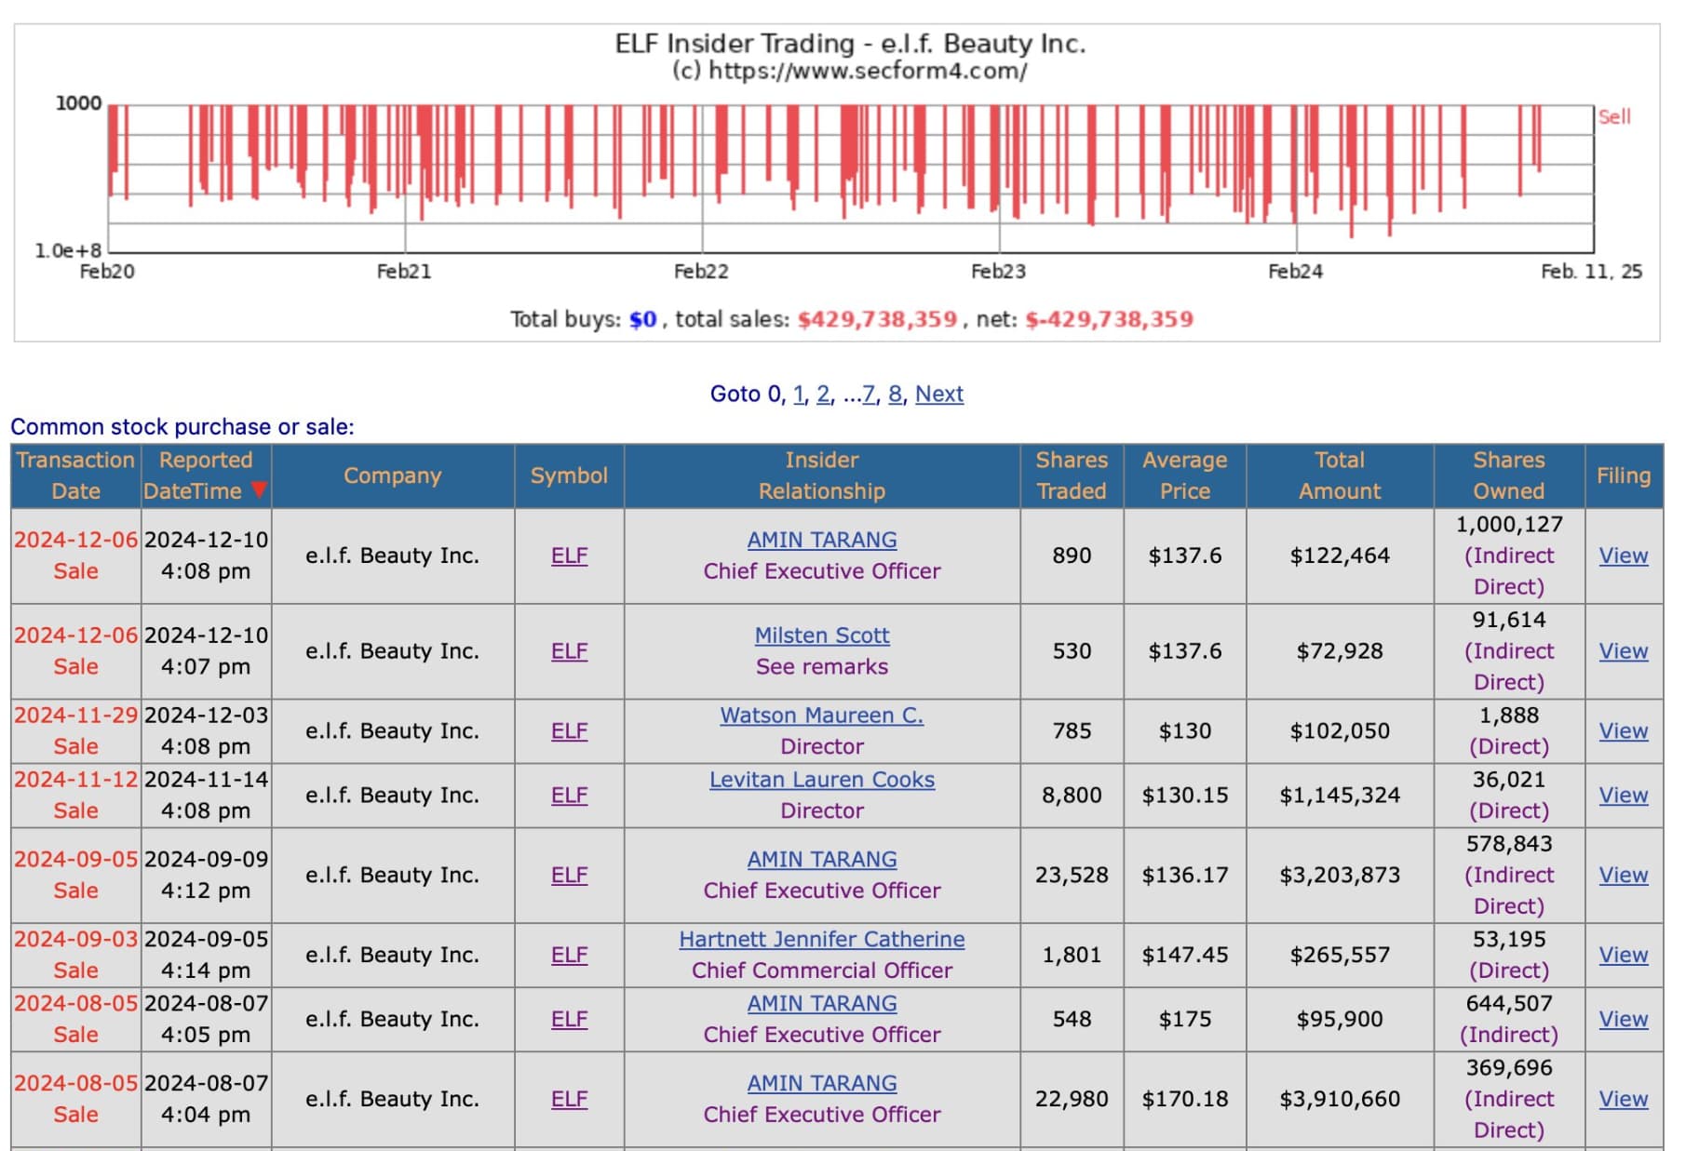The image size is (1686, 1151).
Task: Sort by Transaction Date column header
Action: point(75,475)
